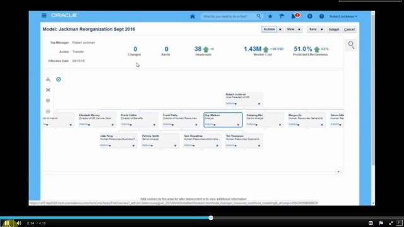Click the green arrow beside Worker Cost

[x=266, y=49]
